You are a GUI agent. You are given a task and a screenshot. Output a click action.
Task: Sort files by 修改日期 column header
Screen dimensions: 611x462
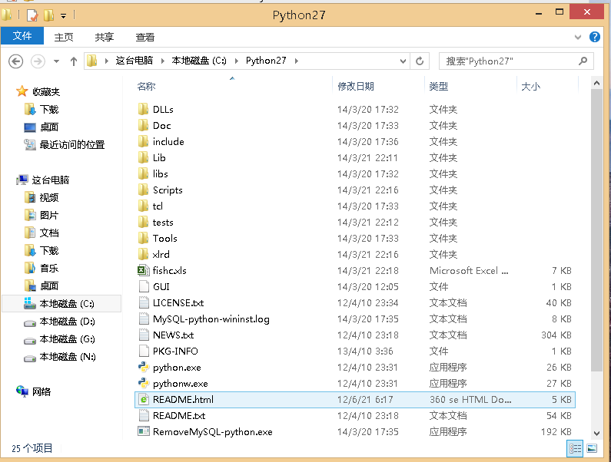pyautogui.click(x=356, y=87)
